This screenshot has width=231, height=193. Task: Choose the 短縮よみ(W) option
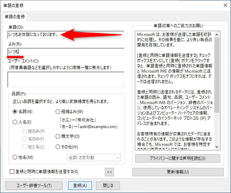[x=58, y=112]
